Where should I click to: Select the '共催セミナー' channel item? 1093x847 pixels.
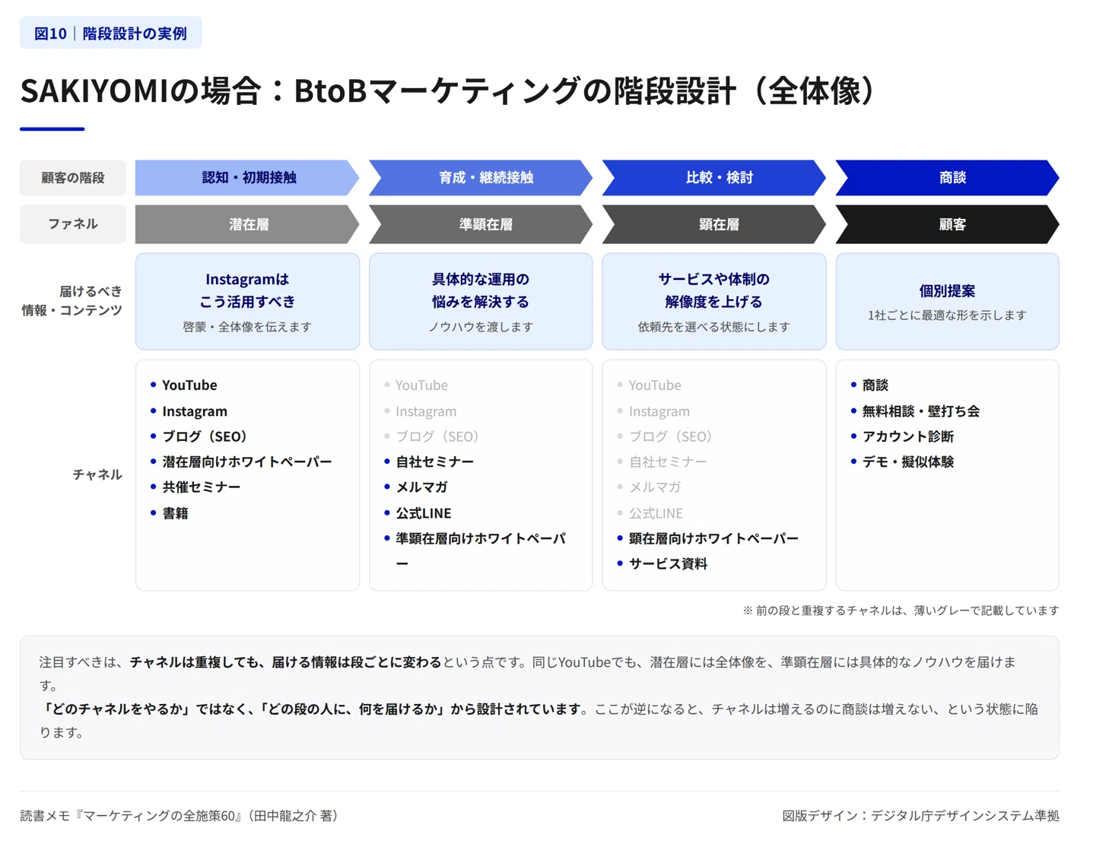point(202,487)
